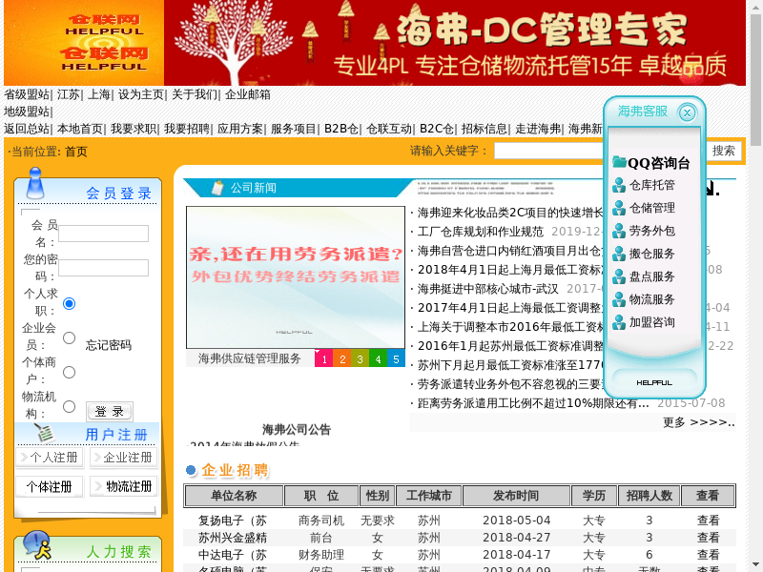763x572 pixels.
Task: Open B2C仓 menu item
Action: click(437, 129)
